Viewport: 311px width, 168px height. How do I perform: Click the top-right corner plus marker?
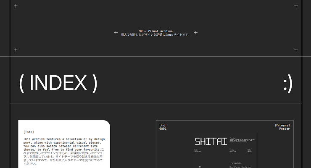click(296, 6)
